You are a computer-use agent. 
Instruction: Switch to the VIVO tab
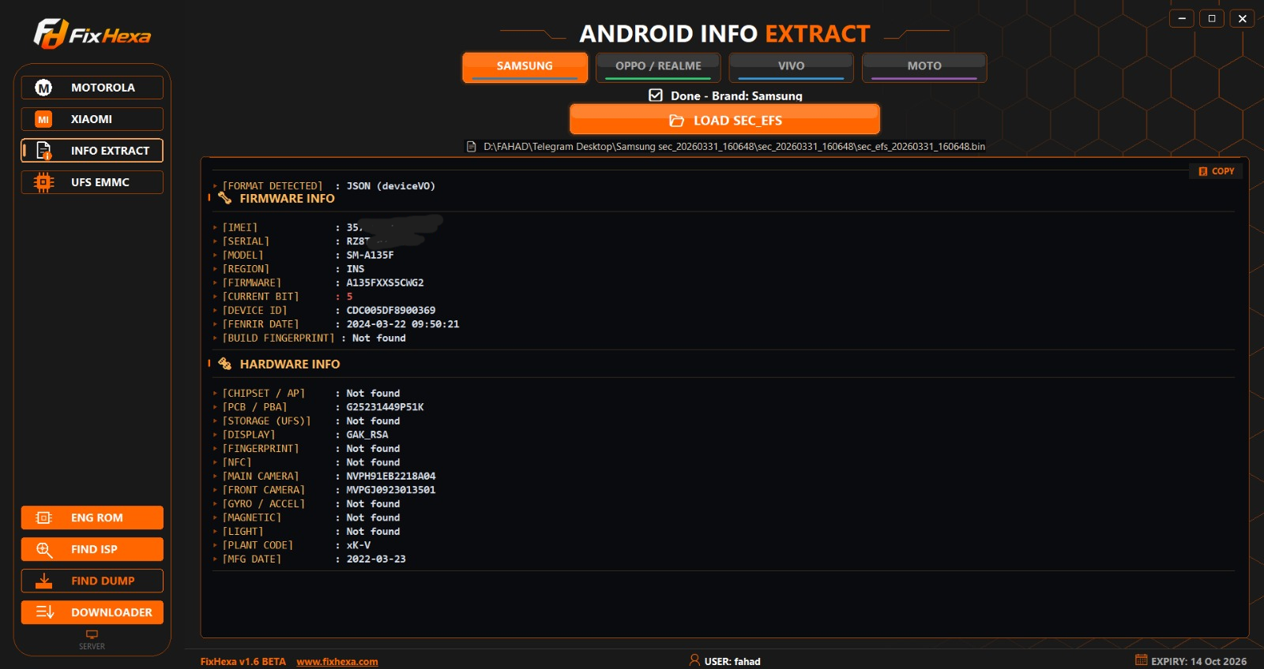click(x=791, y=67)
